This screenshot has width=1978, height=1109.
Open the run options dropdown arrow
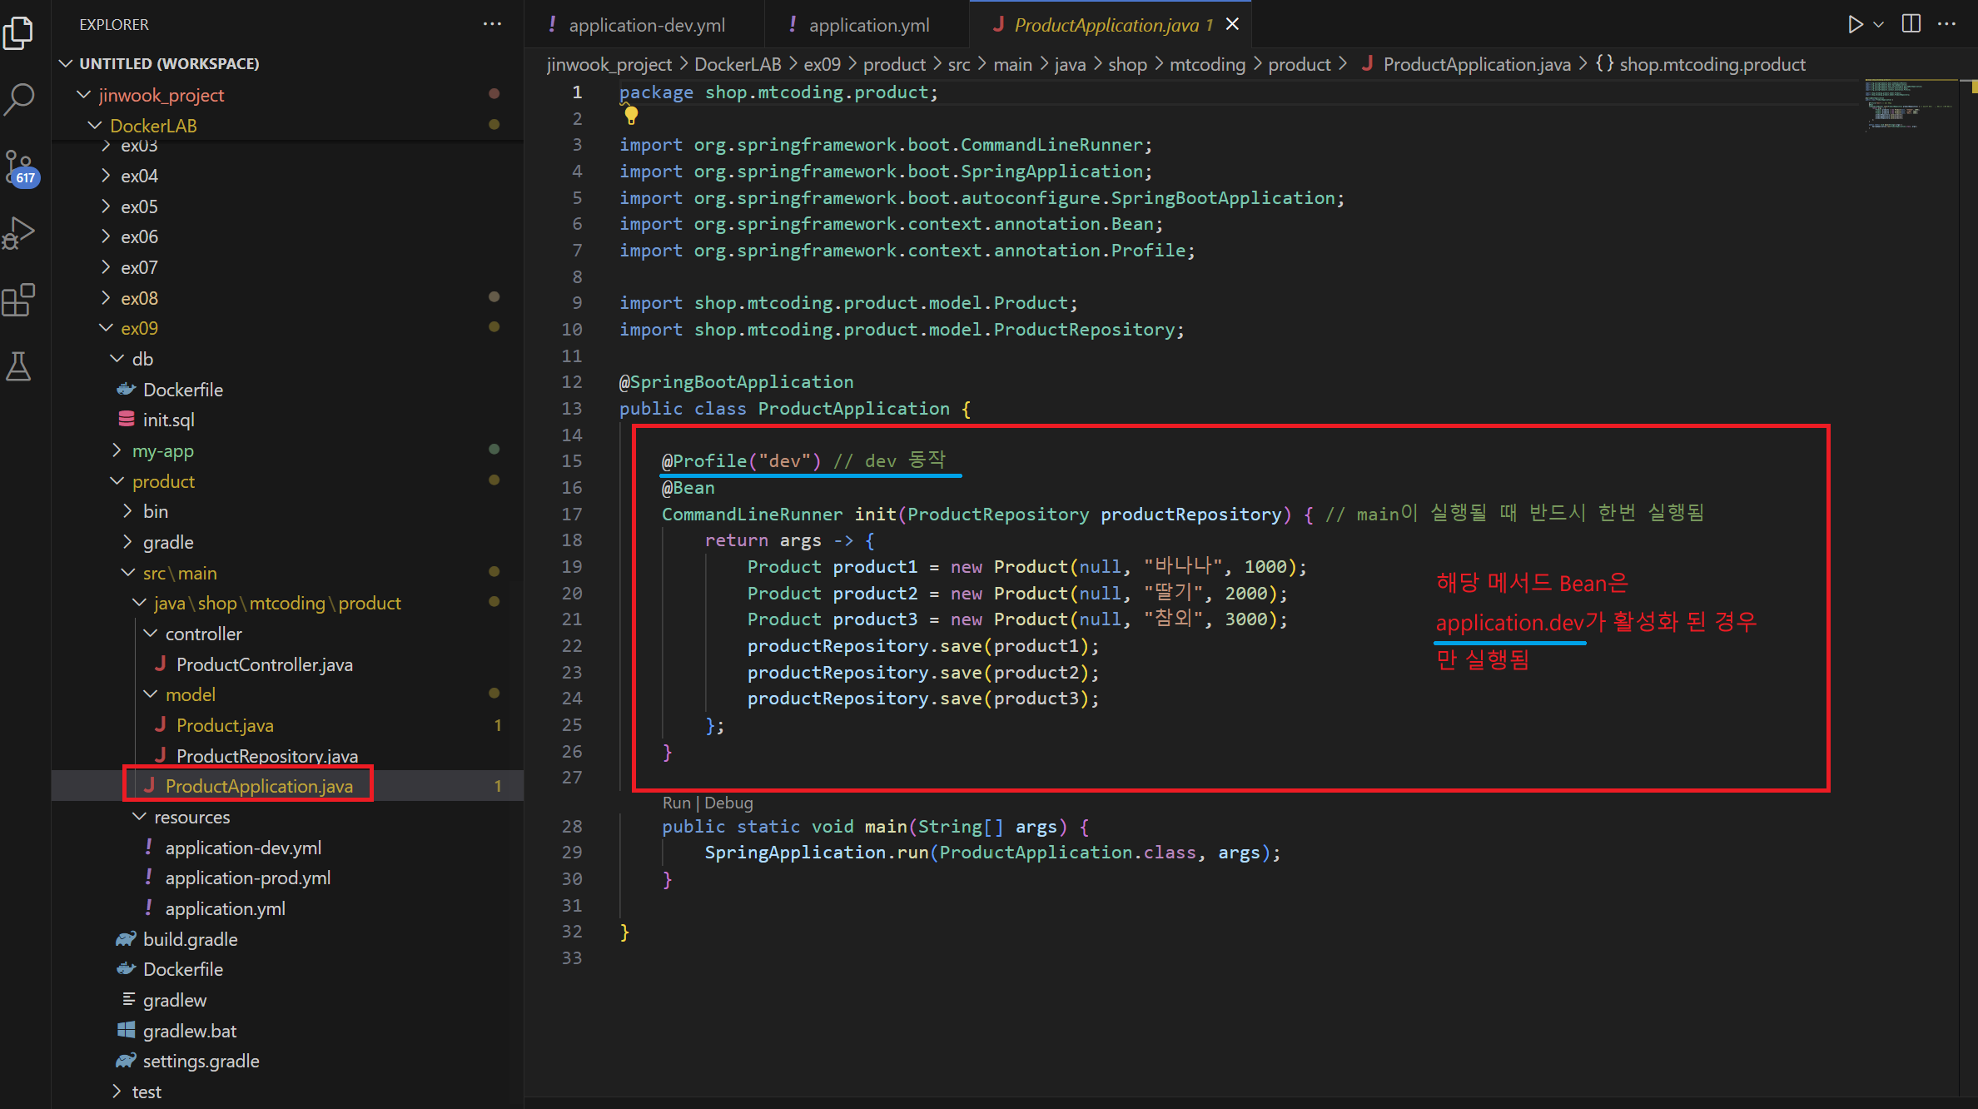[1879, 24]
